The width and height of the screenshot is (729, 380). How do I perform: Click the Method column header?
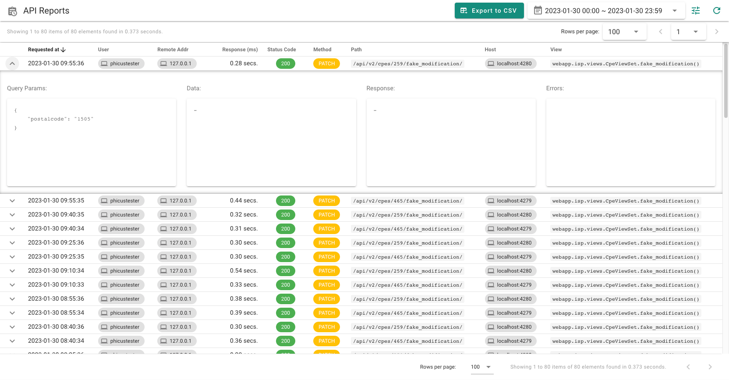click(x=322, y=50)
